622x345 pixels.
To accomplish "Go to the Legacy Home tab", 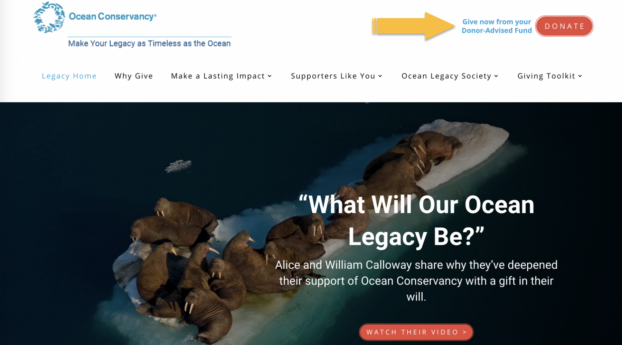I will [69, 76].
